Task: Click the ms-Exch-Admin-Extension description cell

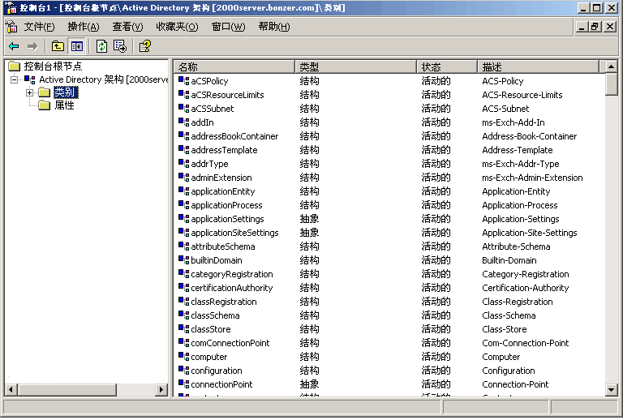Action: [x=532, y=178]
